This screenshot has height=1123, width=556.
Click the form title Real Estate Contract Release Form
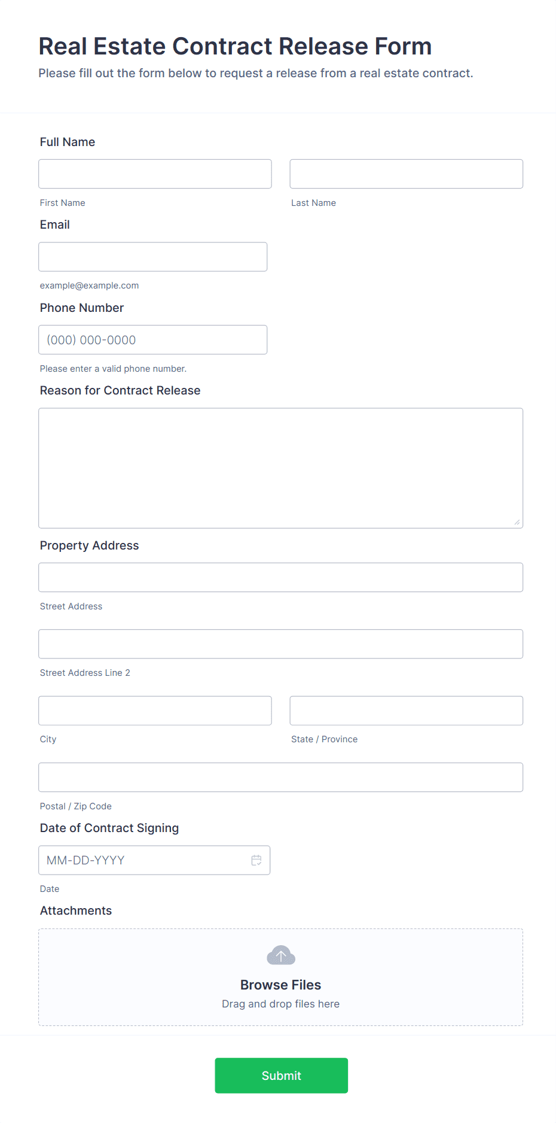(235, 46)
